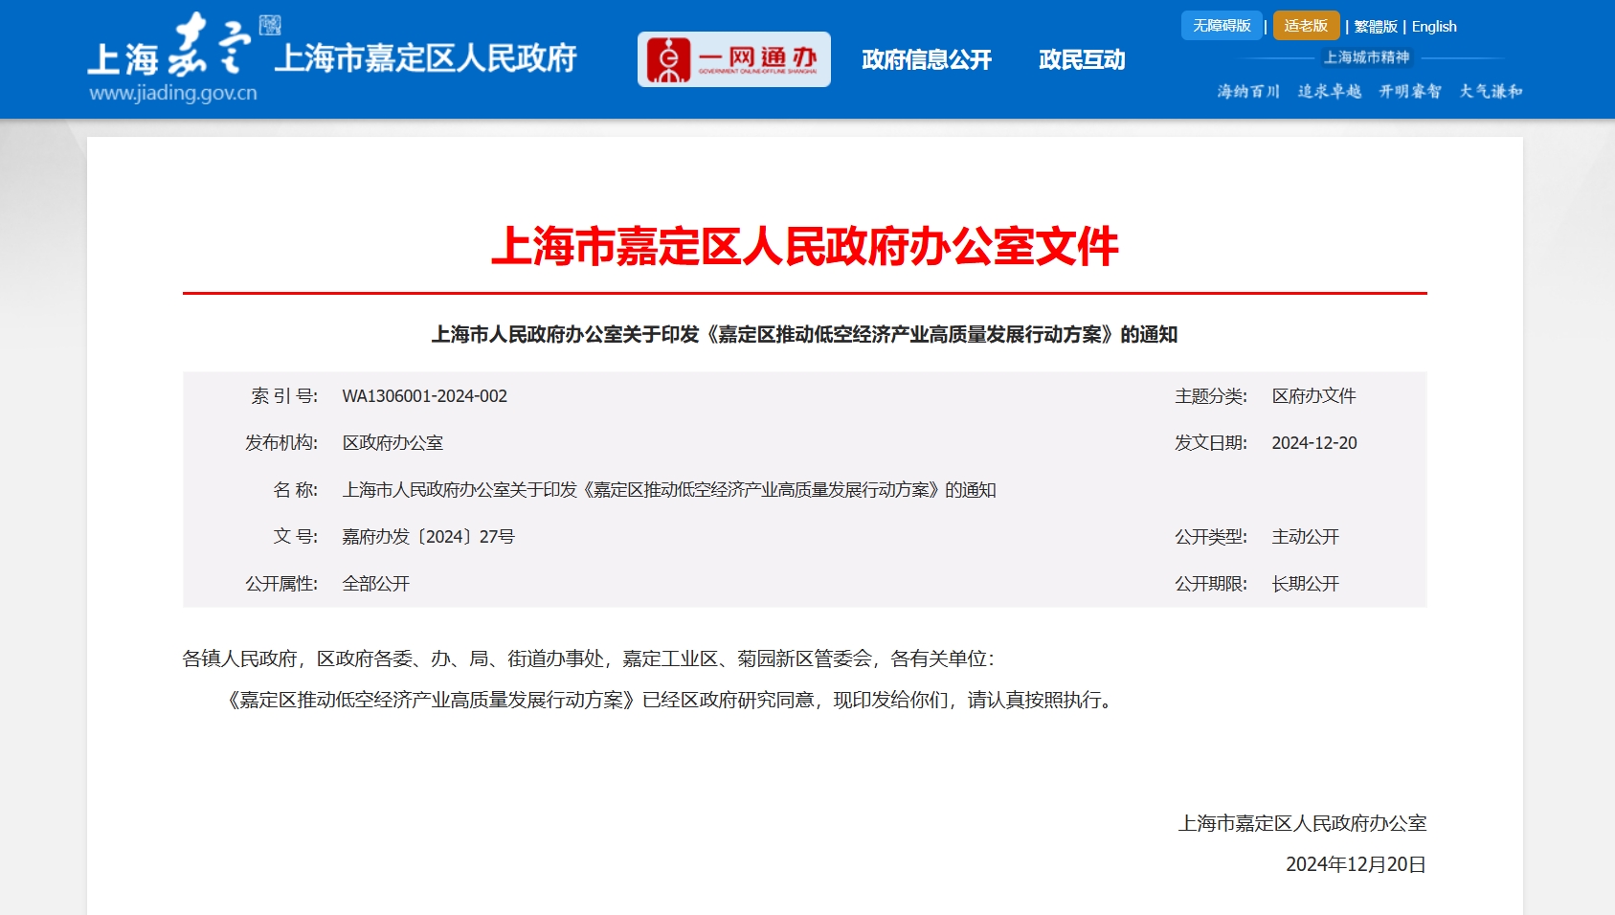Image resolution: width=1615 pixels, height=915 pixels.
Task: Click the 一网通办 red figure icon
Action: (x=669, y=59)
